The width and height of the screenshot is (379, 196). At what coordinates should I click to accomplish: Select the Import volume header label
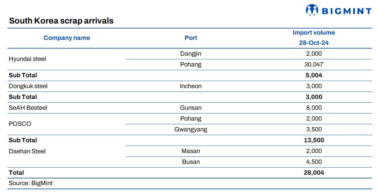pyautogui.click(x=314, y=32)
